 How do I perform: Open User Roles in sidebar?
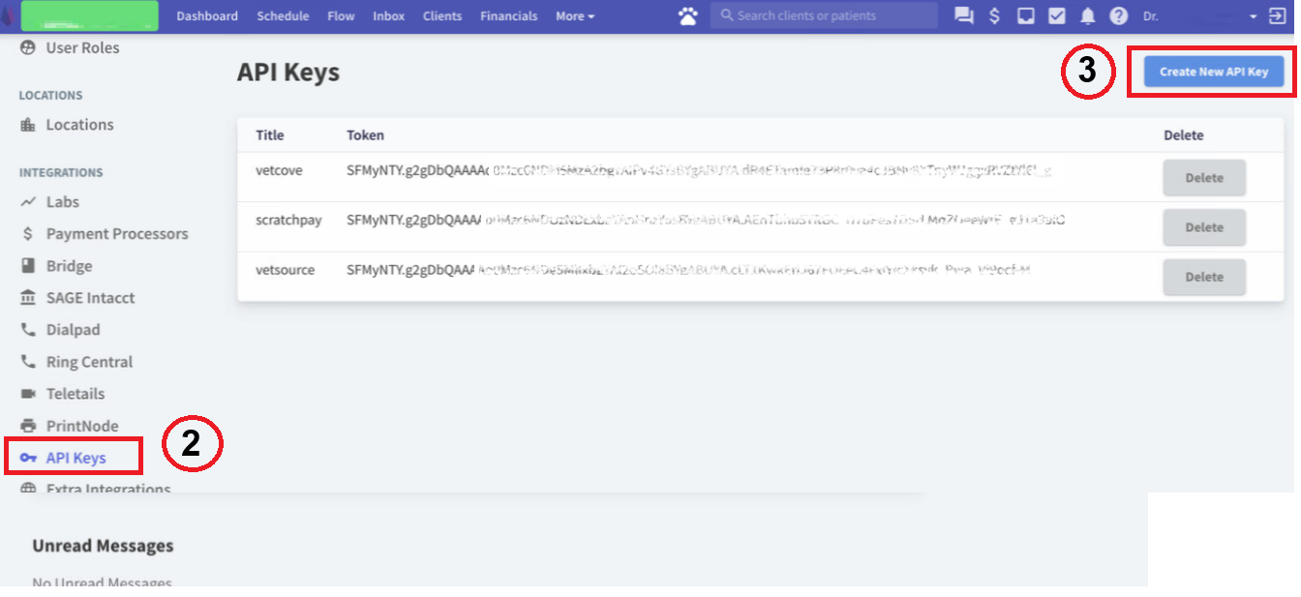click(82, 47)
